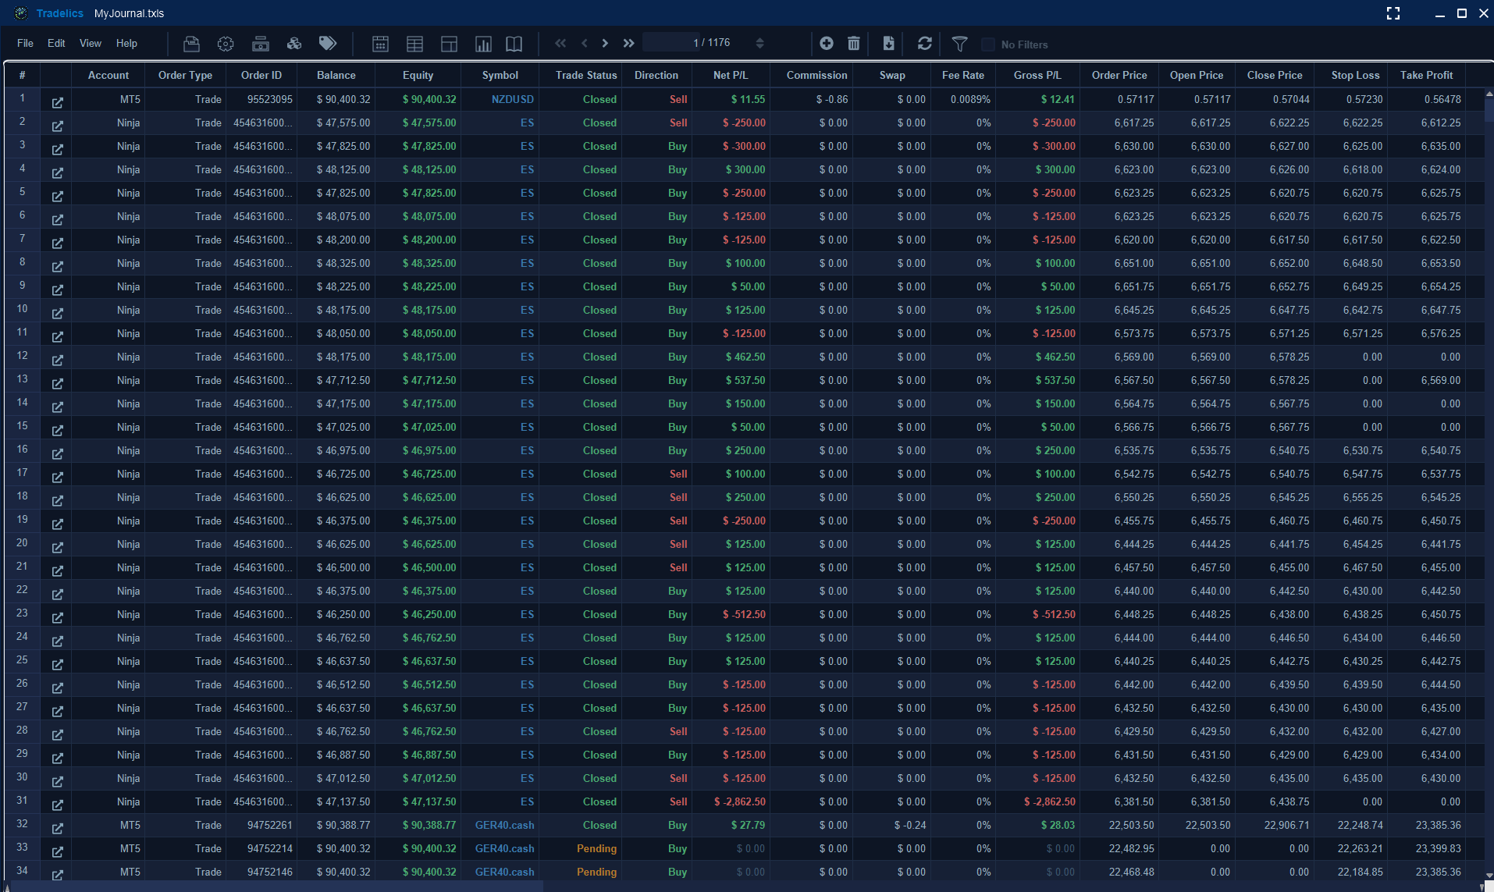Click the NZDUSD symbol link
The image size is (1494, 892).
click(x=512, y=99)
